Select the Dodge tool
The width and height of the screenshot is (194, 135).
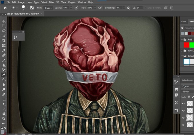pyautogui.click(x=4, y=89)
